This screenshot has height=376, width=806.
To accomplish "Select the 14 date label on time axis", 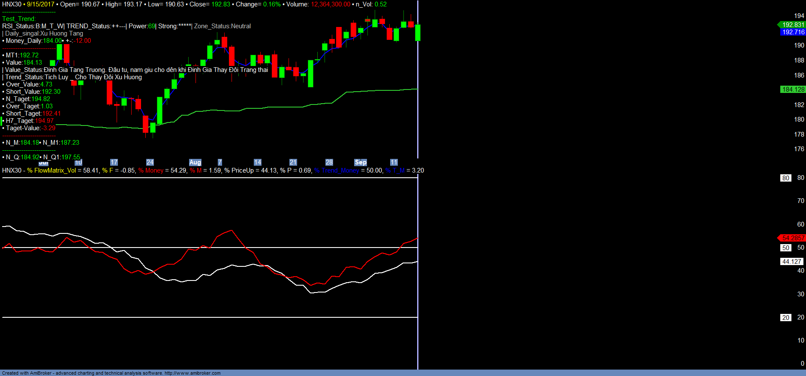I will click(x=257, y=162).
